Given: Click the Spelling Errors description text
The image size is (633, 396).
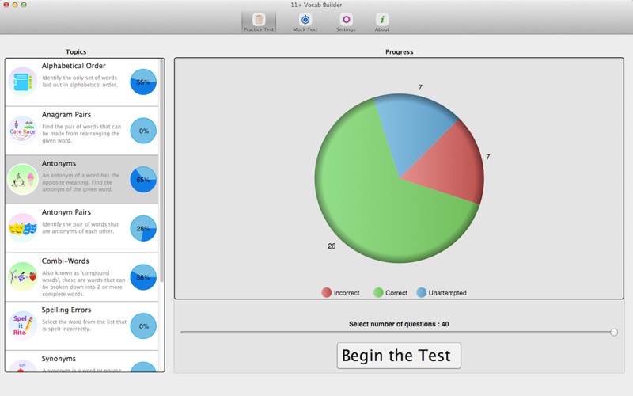Looking at the screenshot, I should (84, 326).
